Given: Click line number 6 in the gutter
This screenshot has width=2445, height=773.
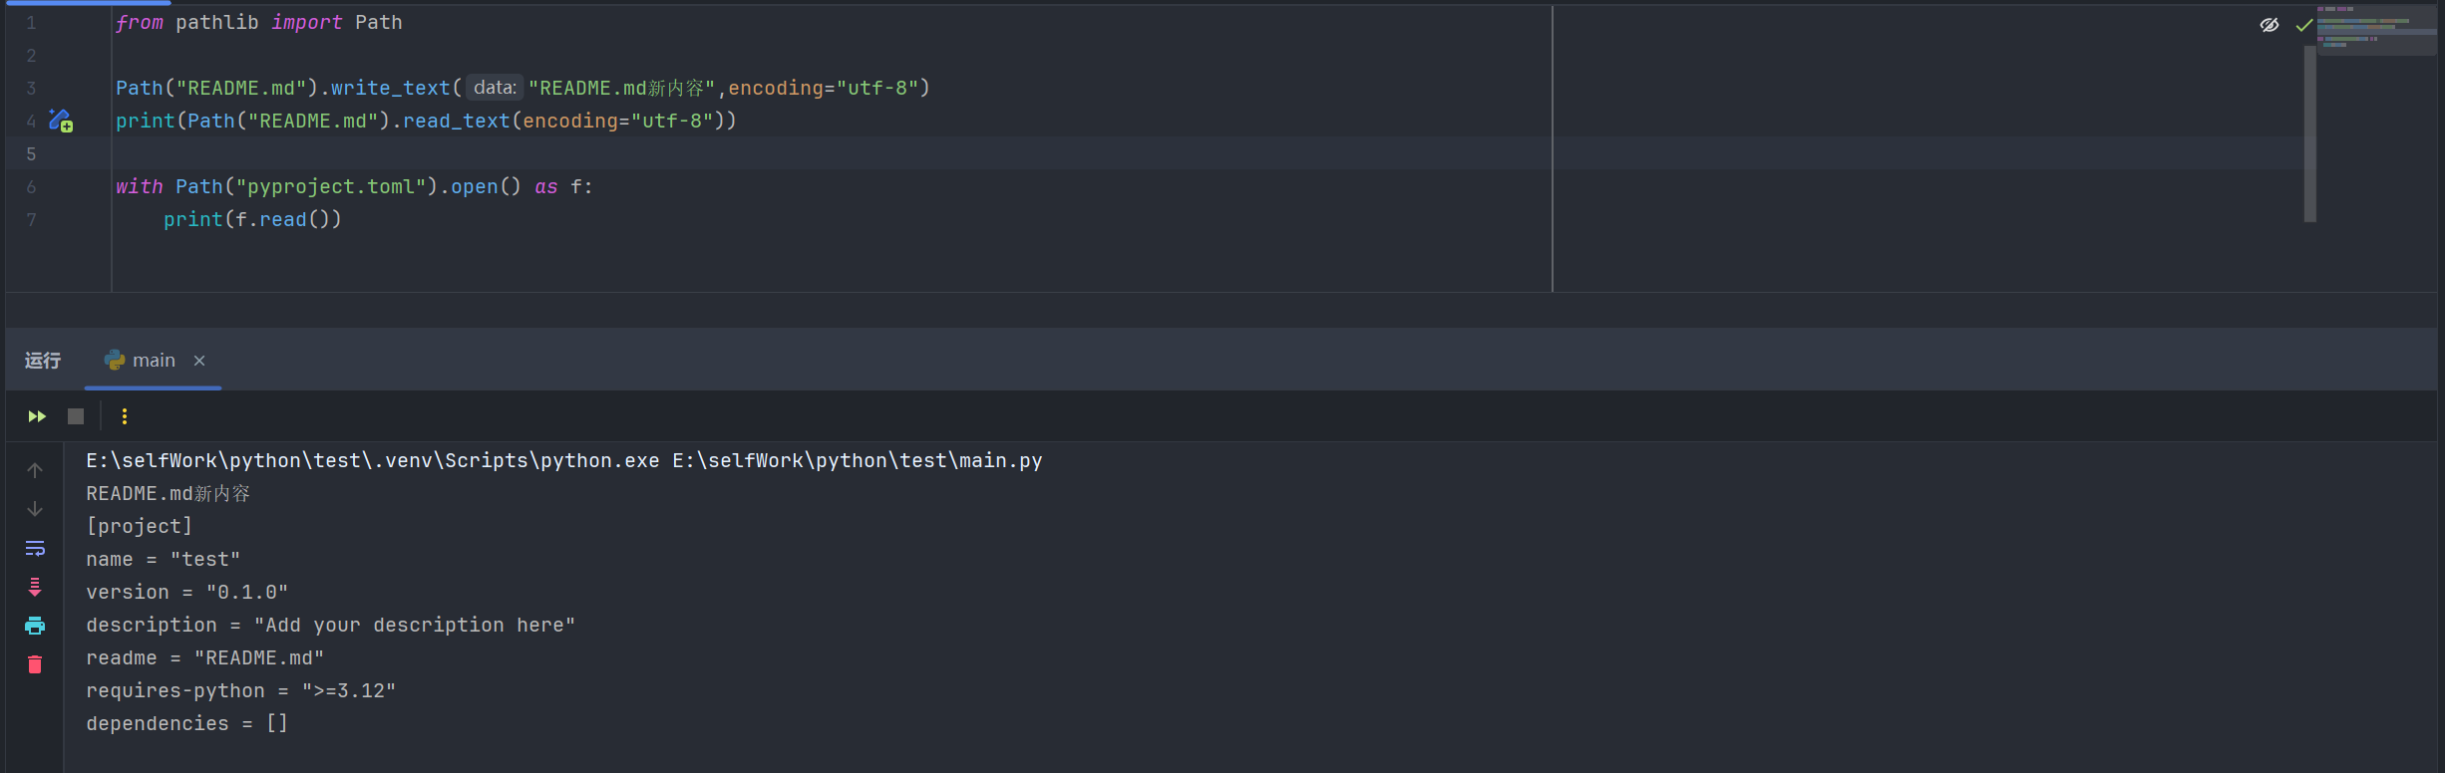Looking at the screenshot, I should coord(31,187).
